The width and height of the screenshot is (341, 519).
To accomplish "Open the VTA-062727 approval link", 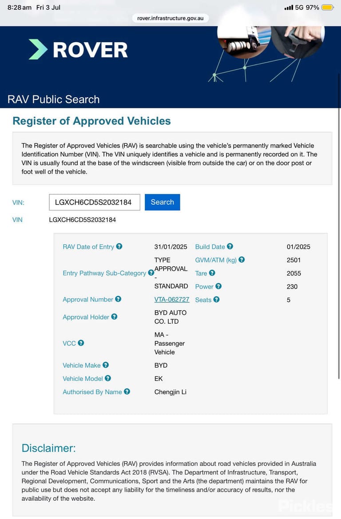I will click(x=172, y=300).
